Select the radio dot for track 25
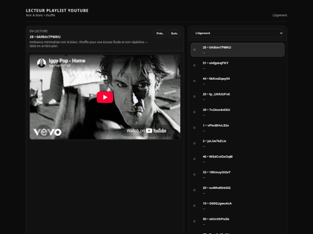The image size is (313, 234). [194, 96]
